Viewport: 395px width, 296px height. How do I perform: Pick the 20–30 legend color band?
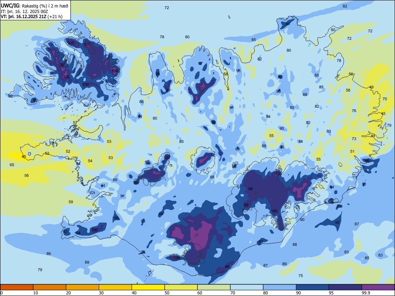[x=83, y=287]
